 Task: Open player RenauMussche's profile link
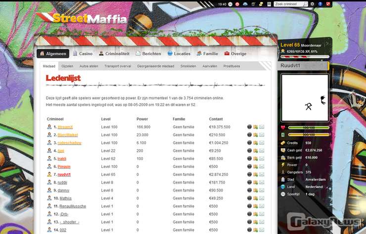pyautogui.click(x=73, y=206)
